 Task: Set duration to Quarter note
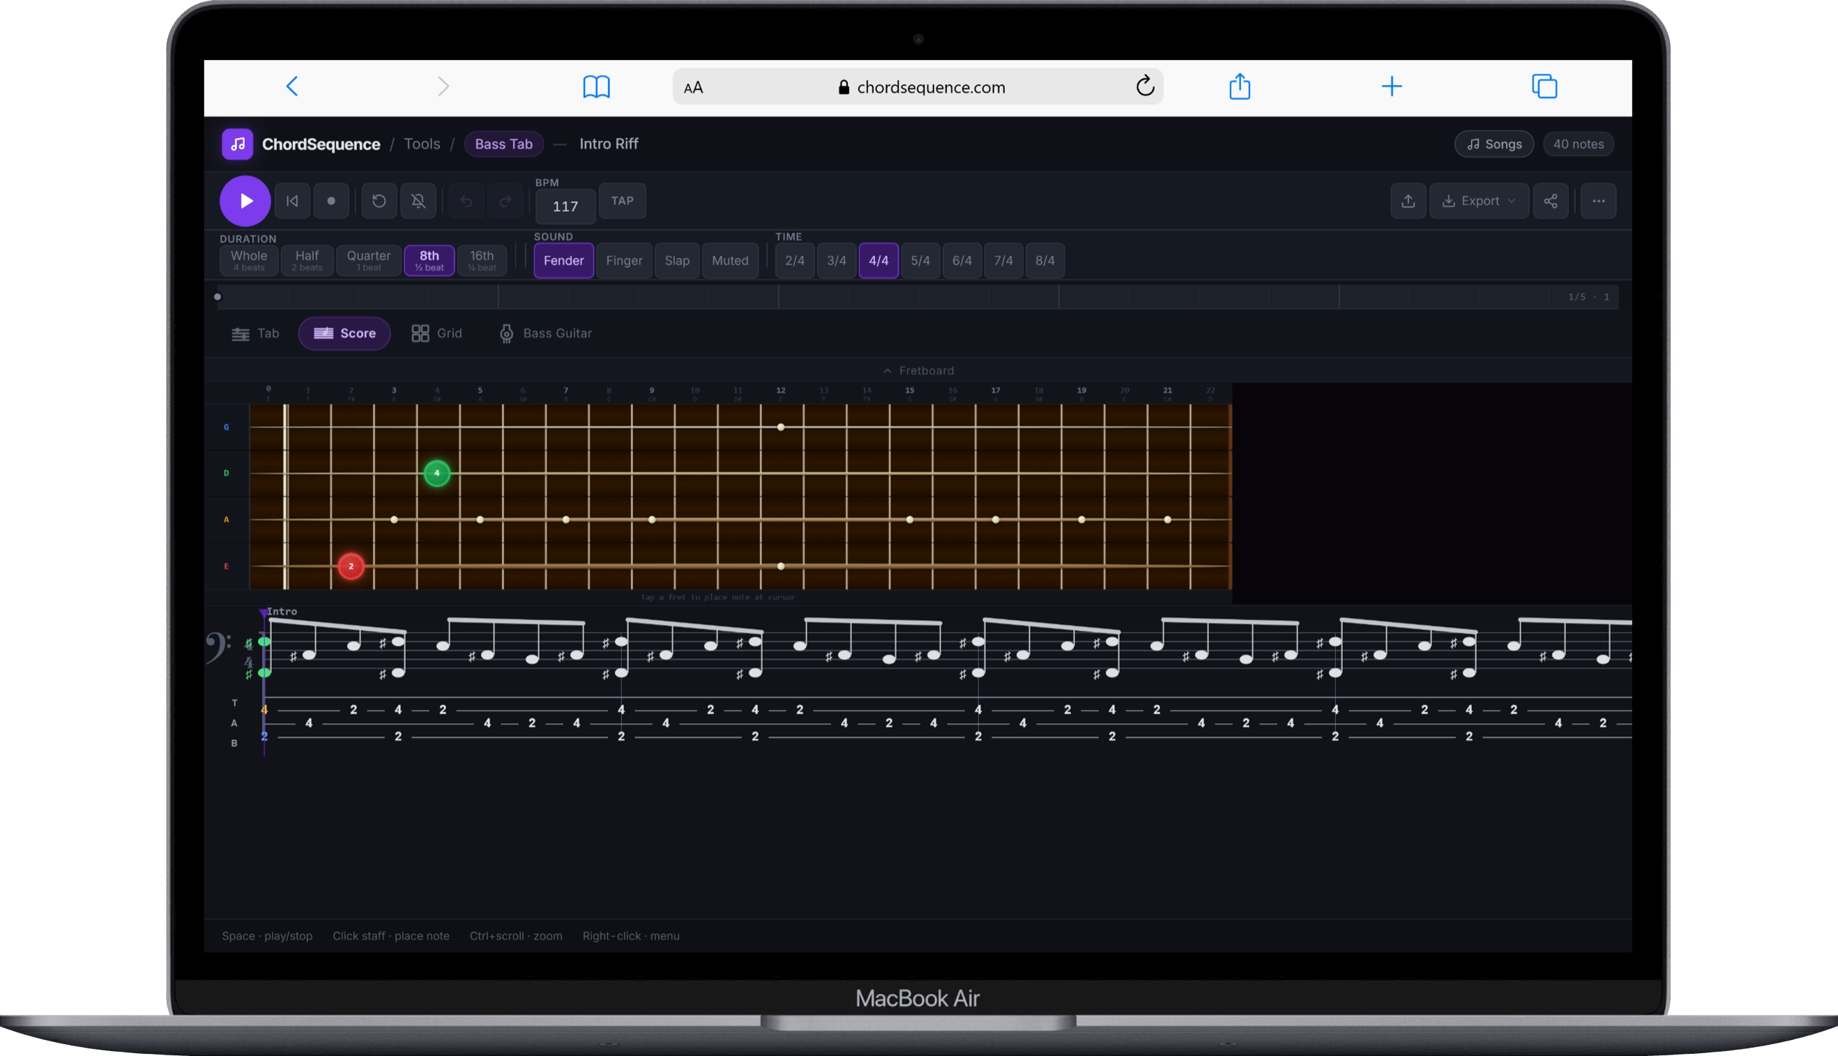point(368,260)
